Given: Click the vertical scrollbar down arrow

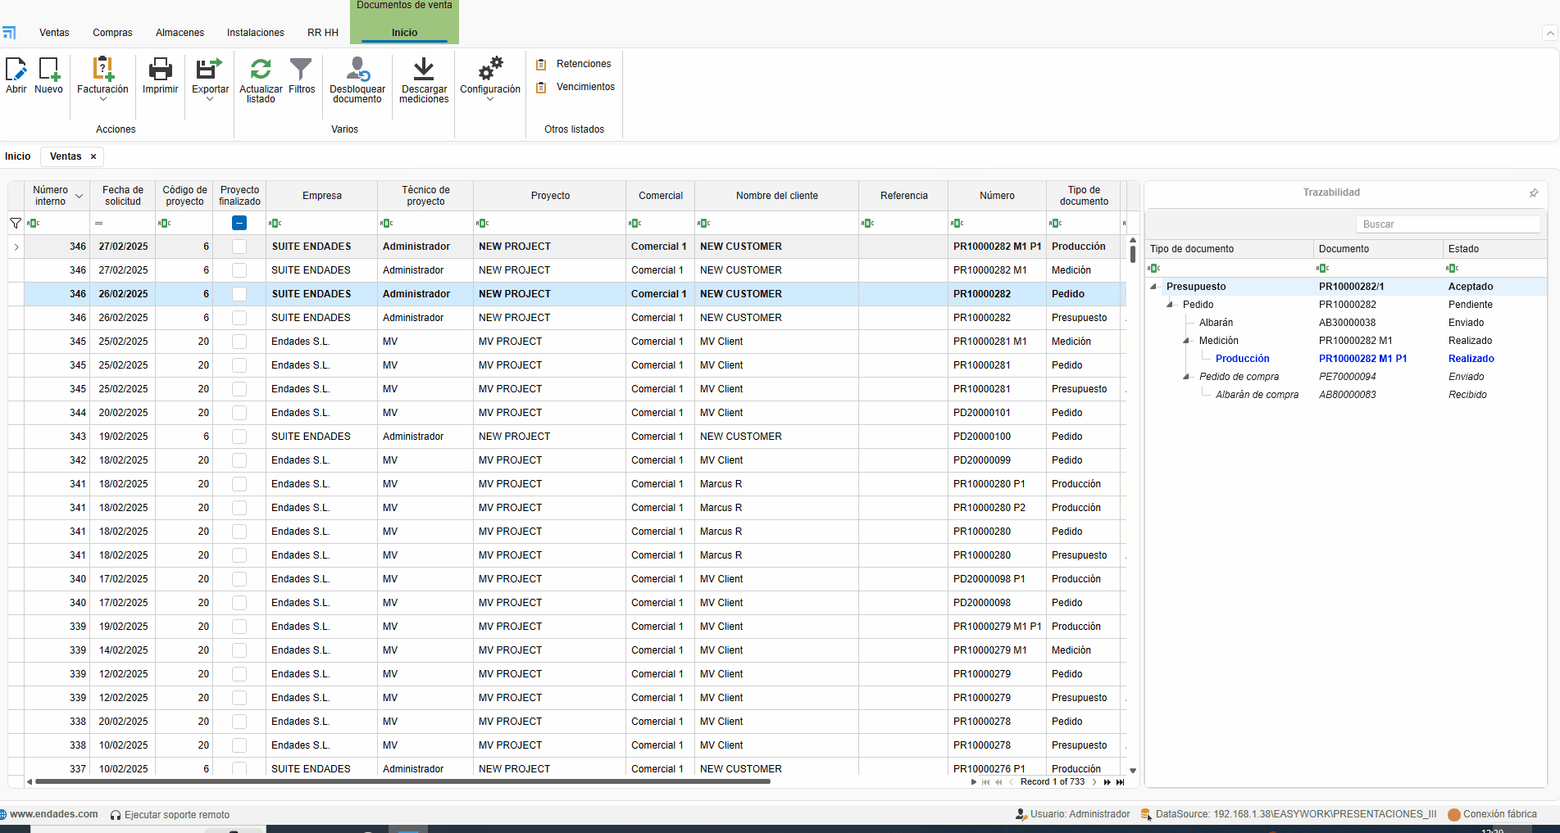Looking at the screenshot, I should point(1133,771).
